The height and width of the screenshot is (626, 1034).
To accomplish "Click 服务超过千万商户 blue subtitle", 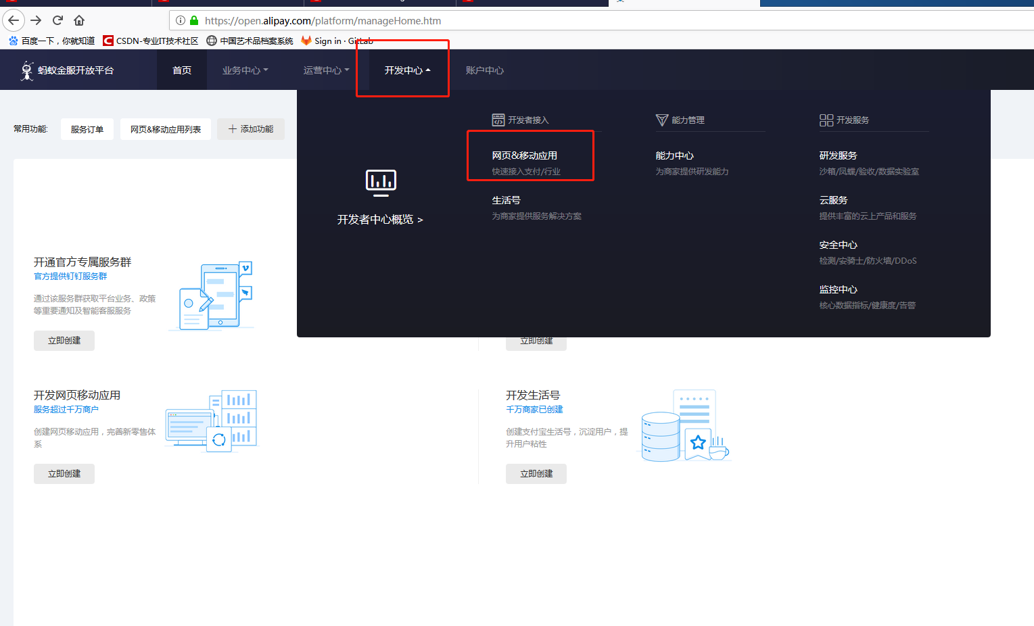I will (x=66, y=410).
